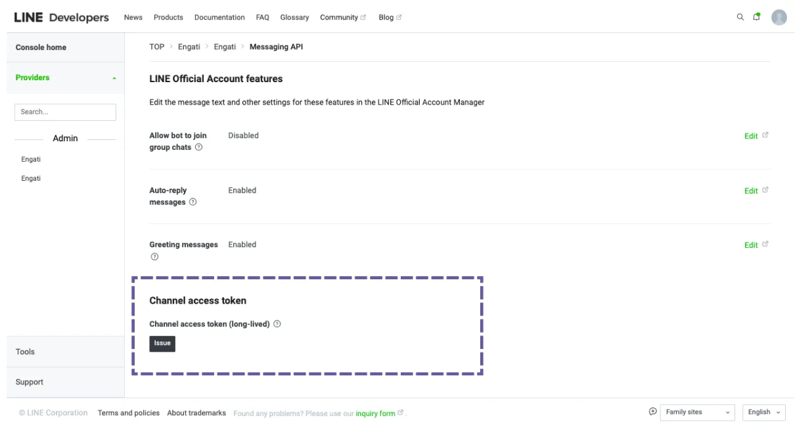812x439 pixels.
Task: Open the Documentation menu item
Action: coord(219,18)
